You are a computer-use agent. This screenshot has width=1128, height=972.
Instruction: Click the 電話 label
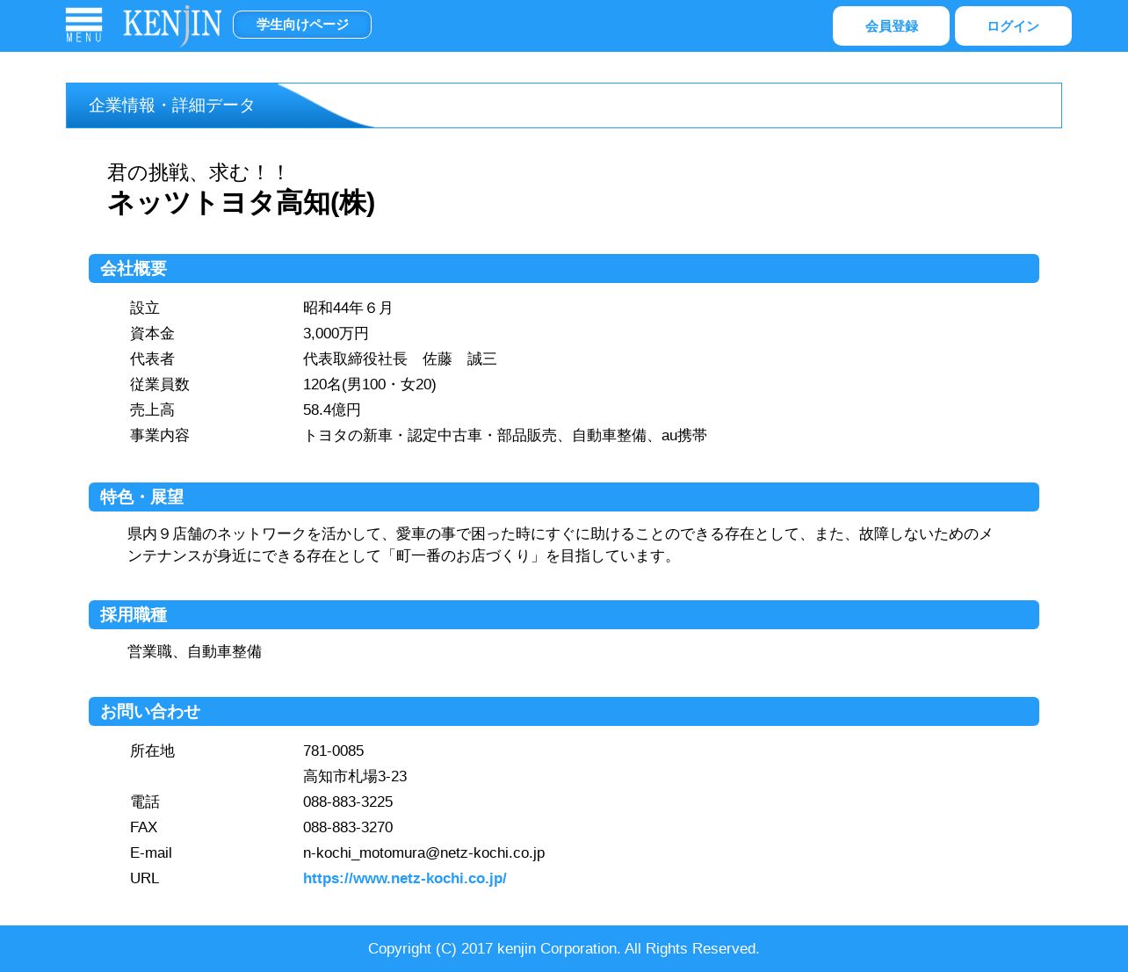tap(145, 802)
